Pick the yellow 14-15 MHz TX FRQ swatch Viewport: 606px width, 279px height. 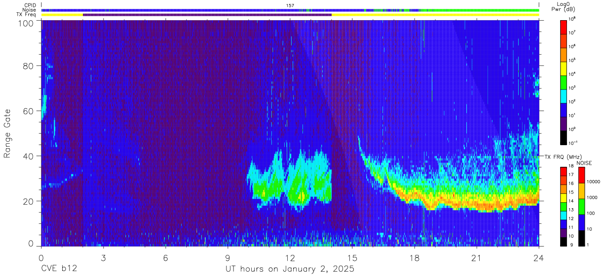coord(564,198)
